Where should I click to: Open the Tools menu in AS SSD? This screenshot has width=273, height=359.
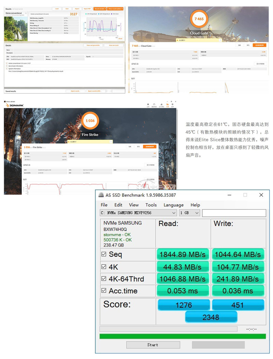[151, 205]
